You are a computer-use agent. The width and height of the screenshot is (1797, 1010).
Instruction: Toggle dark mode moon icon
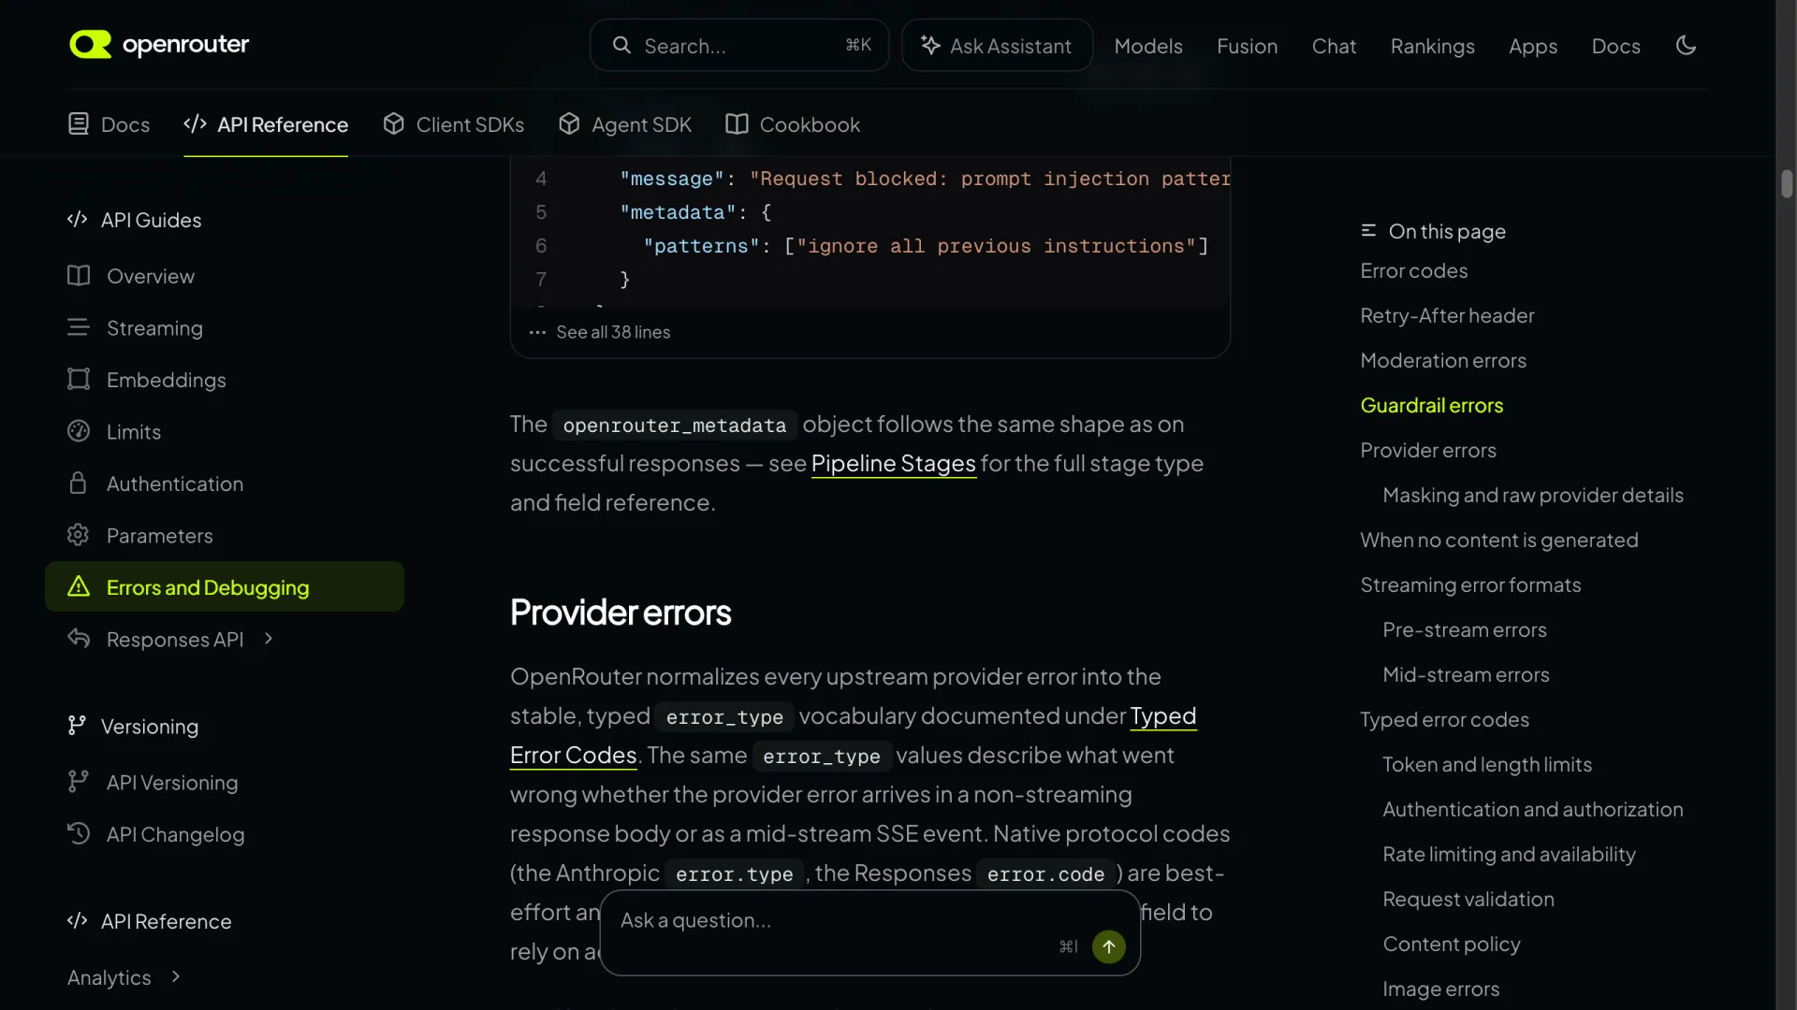(x=1686, y=45)
